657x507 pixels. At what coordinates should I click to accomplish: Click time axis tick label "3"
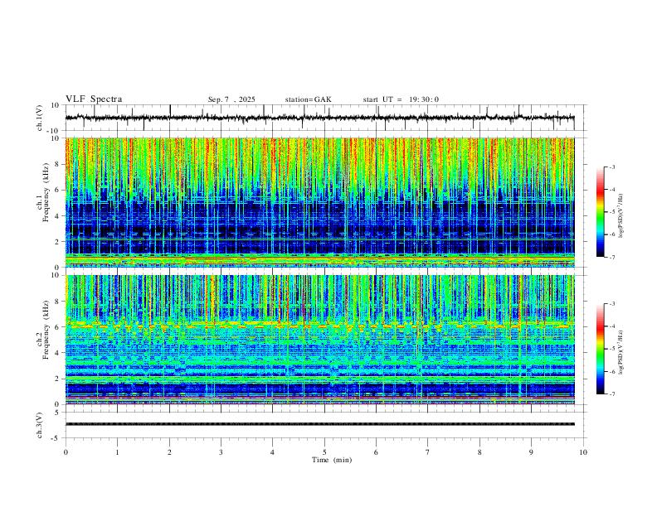221,452
